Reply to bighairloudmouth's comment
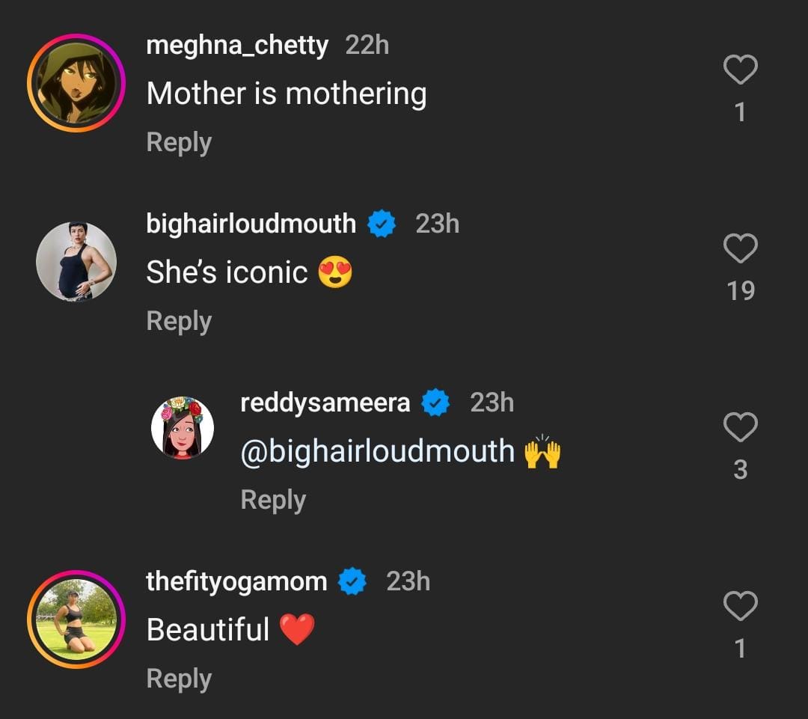 (179, 321)
